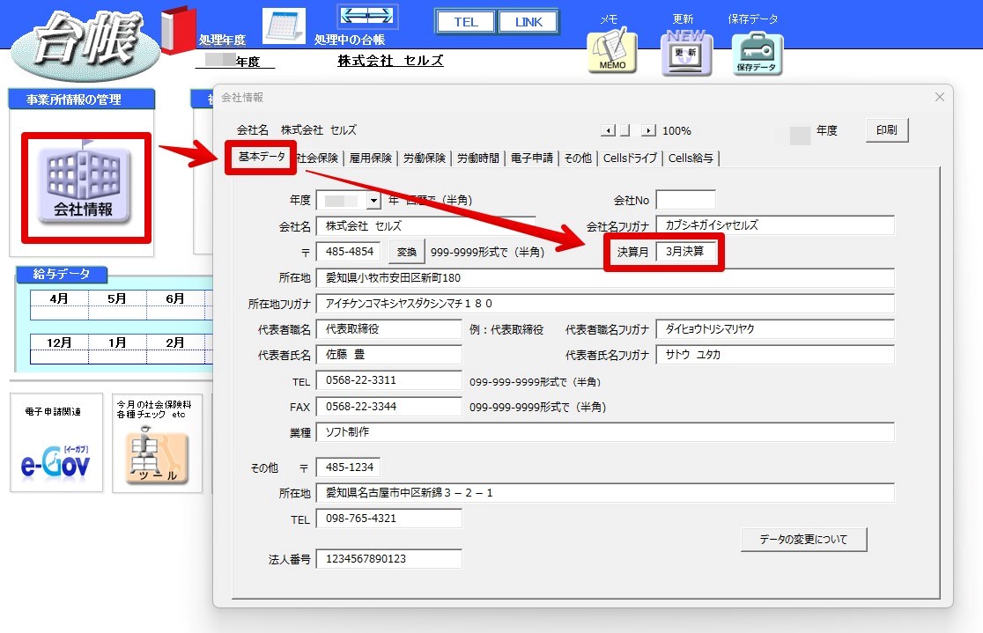Click the 会社名フリガナ input field
Image resolution: width=983 pixels, height=633 pixels.
[775, 225]
